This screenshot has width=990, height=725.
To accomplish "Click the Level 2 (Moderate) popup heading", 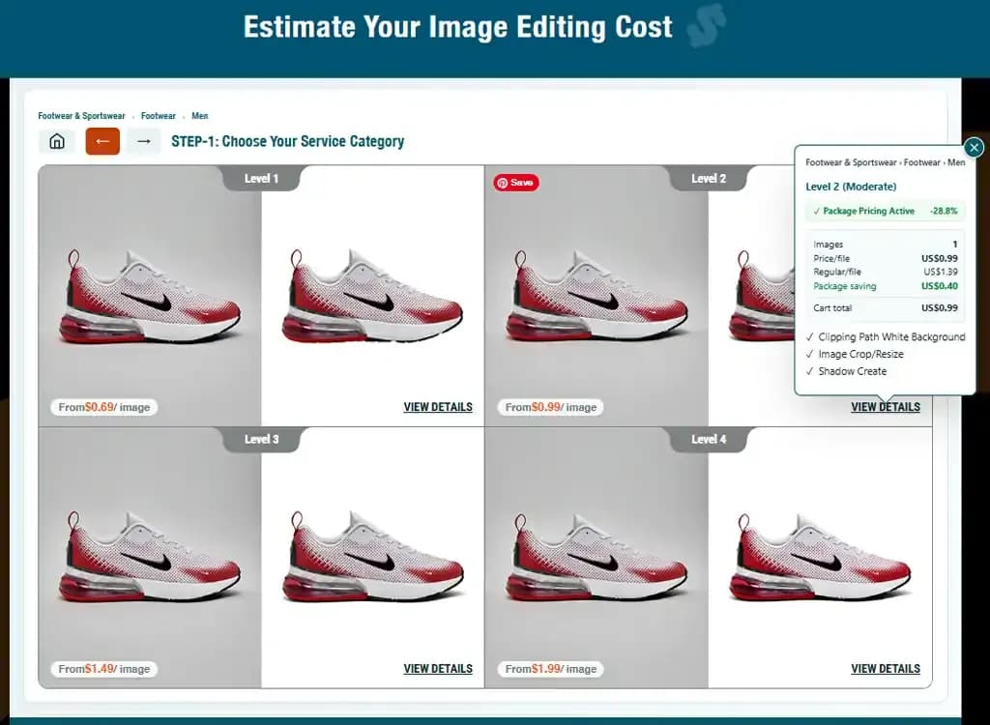I will pyautogui.click(x=851, y=187).
